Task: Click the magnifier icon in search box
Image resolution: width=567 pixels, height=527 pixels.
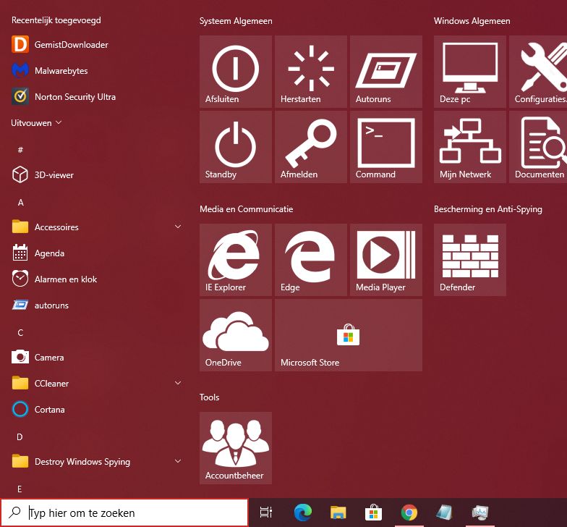Action: (14, 513)
